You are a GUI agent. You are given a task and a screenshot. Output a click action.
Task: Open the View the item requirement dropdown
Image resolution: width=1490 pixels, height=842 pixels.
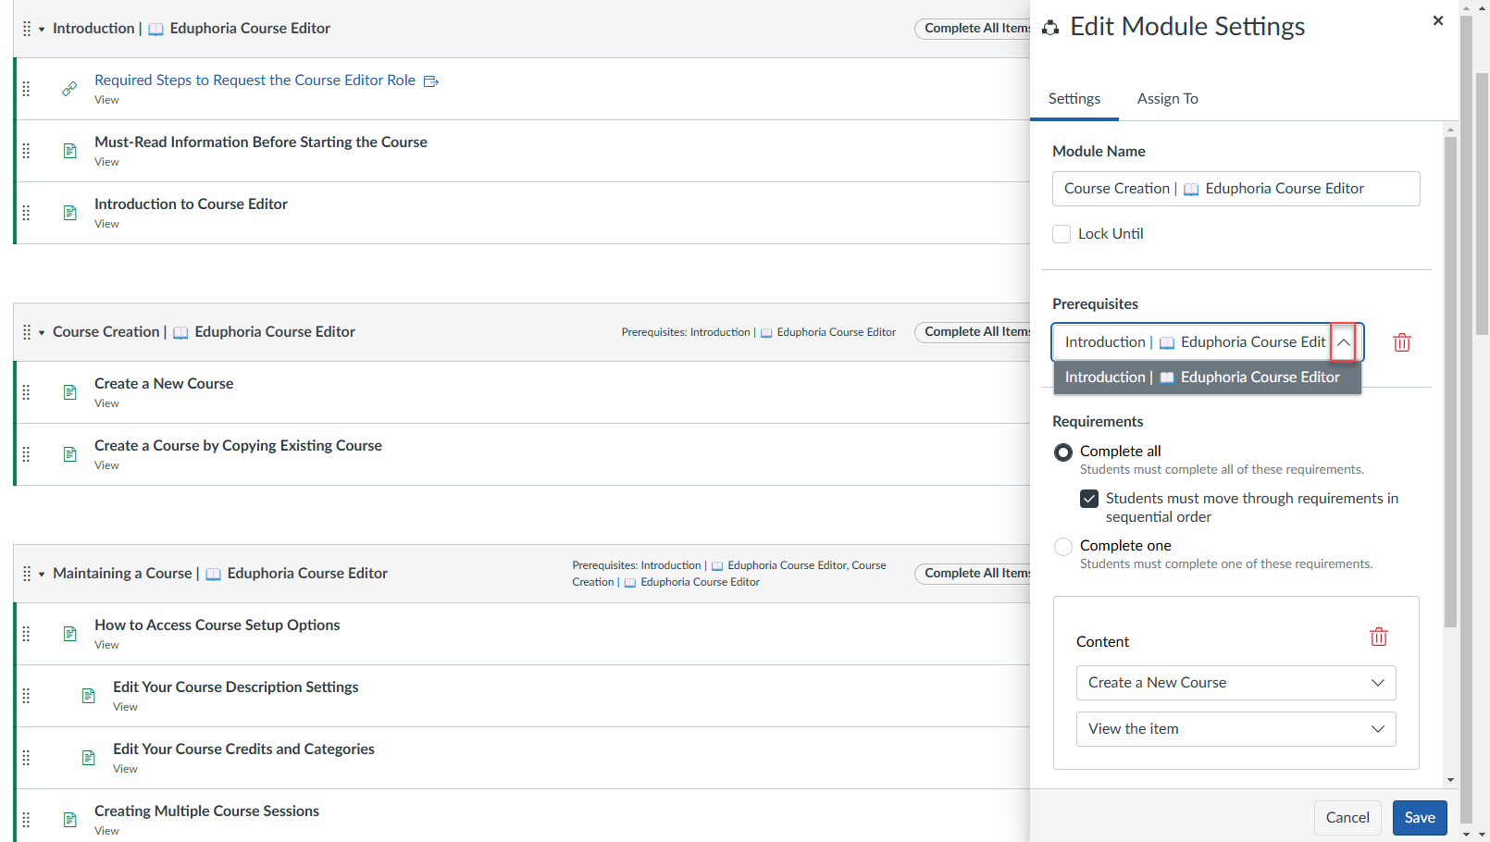tap(1235, 729)
